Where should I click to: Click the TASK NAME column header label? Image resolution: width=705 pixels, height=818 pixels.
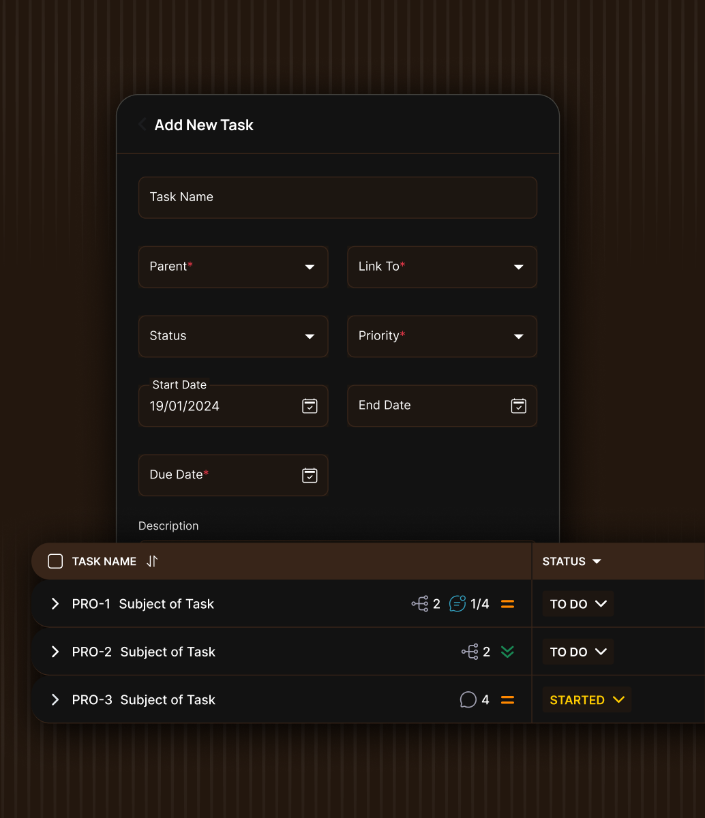coord(104,562)
